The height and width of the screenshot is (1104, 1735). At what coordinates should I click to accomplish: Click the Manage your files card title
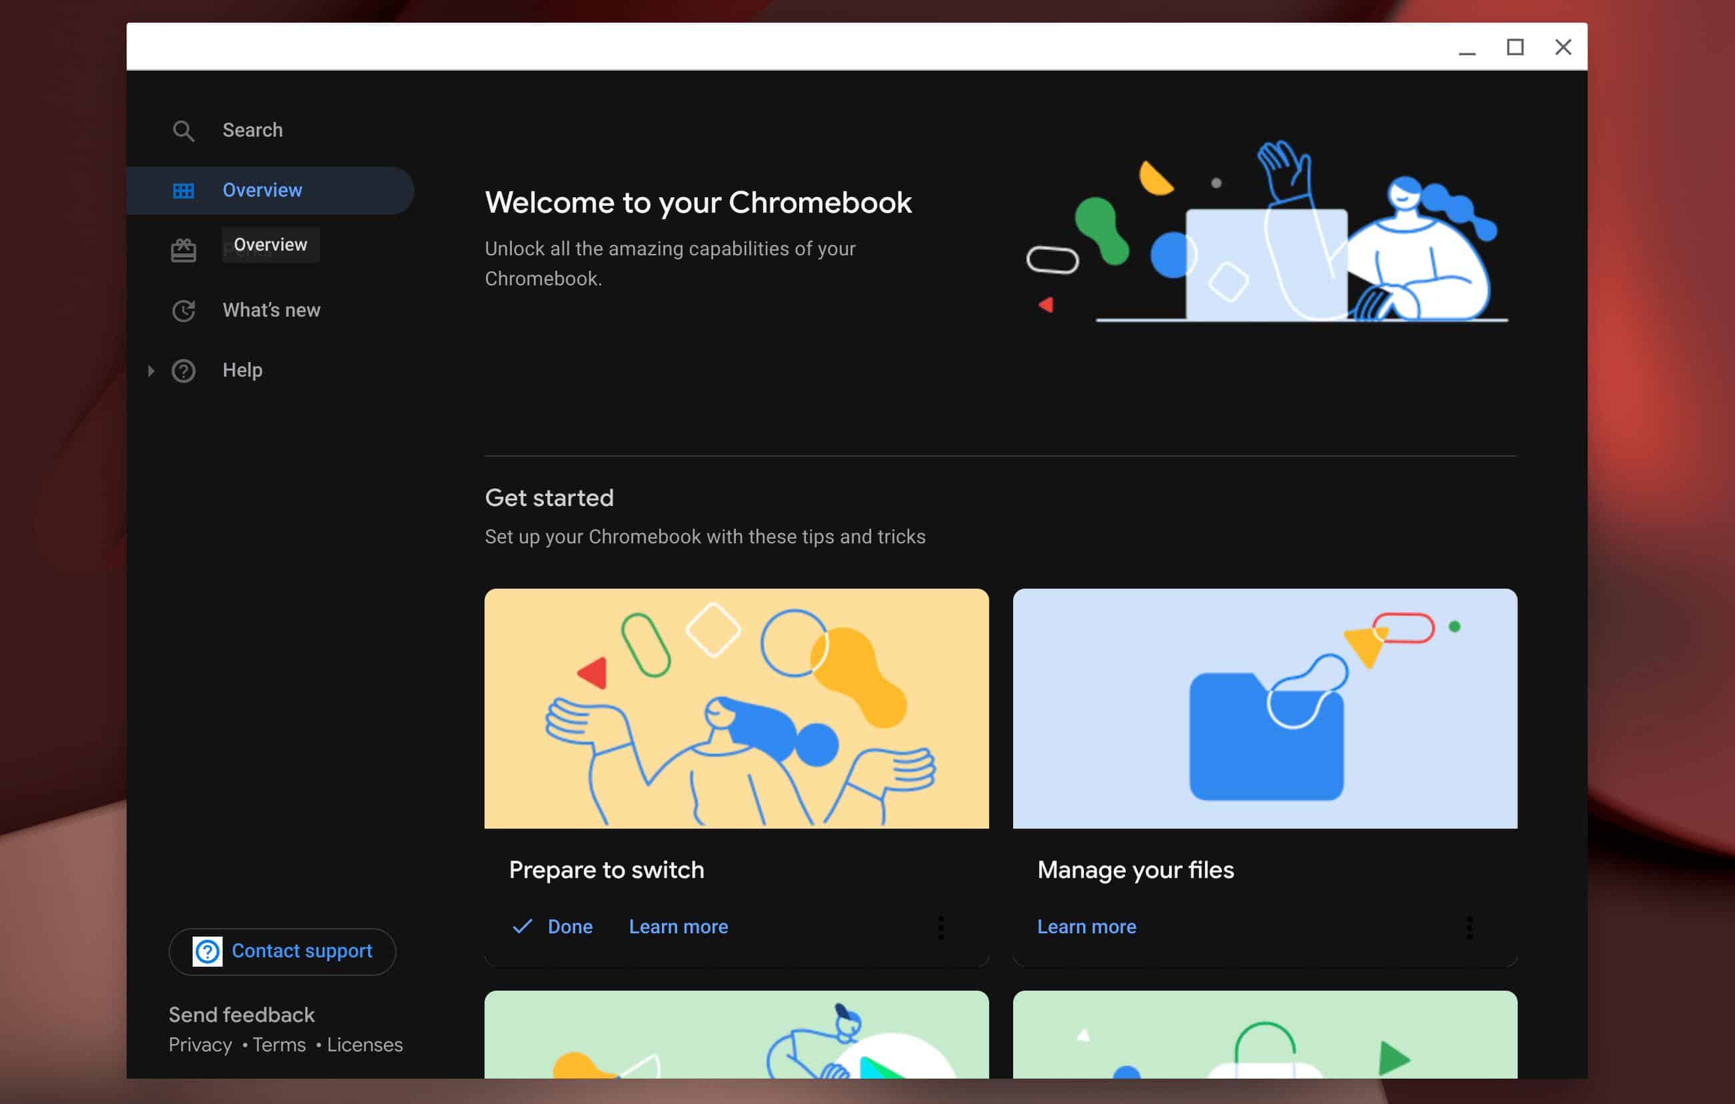[x=1136, y=870]
